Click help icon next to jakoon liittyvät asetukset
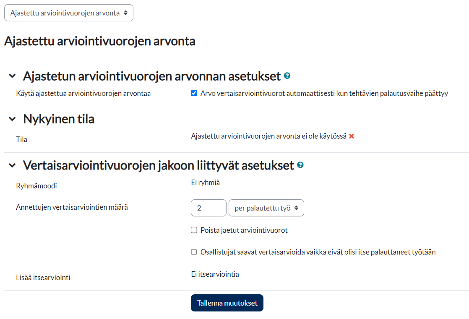This screenshot has width=469, height=319. pyautogui.click(x=300, y=165)
